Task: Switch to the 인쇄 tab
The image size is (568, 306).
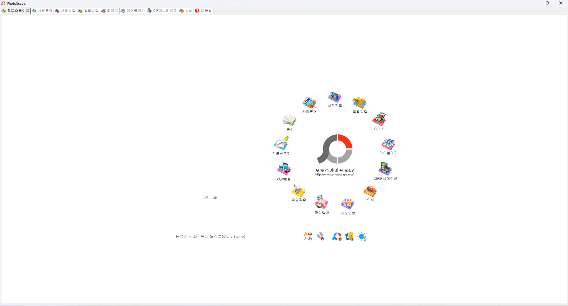Action: (x=186, y=11)
